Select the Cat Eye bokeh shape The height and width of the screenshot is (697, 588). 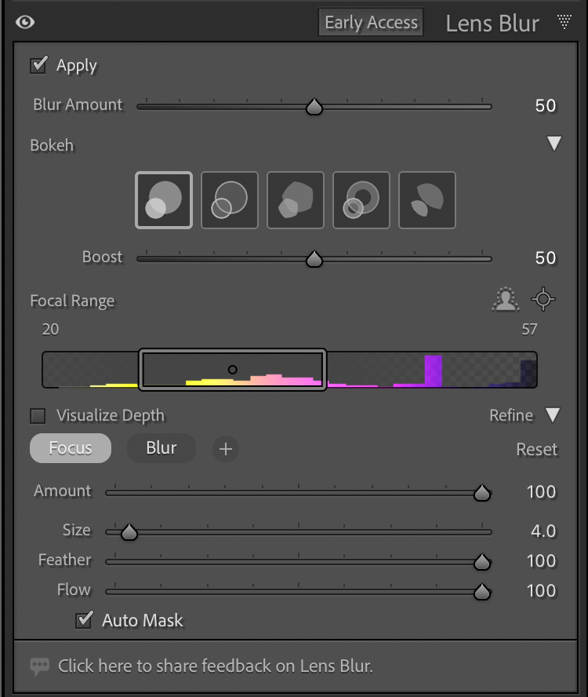pos(427,200)
